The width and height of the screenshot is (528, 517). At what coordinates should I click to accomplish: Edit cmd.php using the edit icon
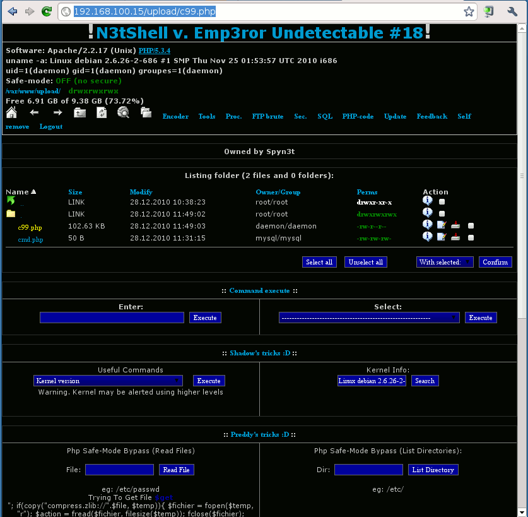tap(442, 237)
